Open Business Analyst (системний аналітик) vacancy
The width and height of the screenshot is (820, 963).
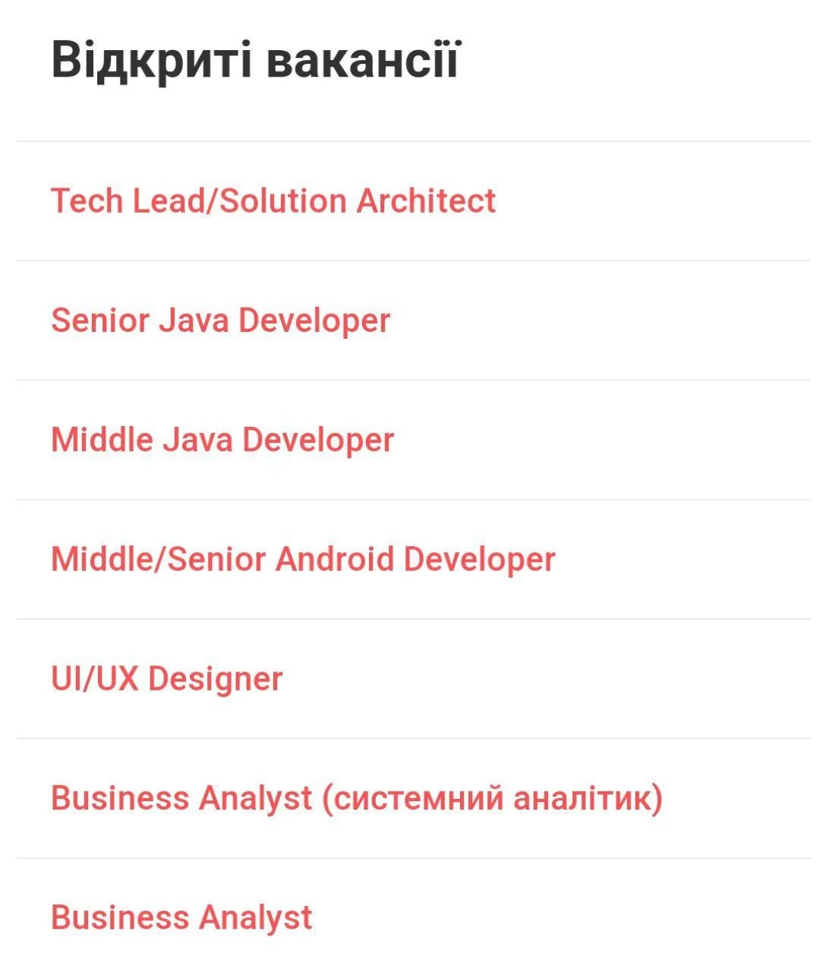[356, 798]
